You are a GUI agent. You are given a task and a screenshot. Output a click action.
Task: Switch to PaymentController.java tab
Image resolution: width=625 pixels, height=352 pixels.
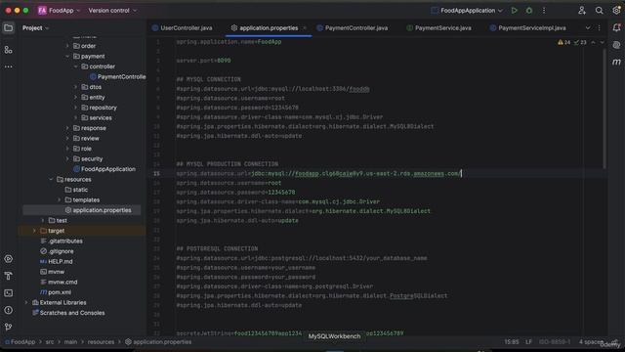tap(353, 28)
